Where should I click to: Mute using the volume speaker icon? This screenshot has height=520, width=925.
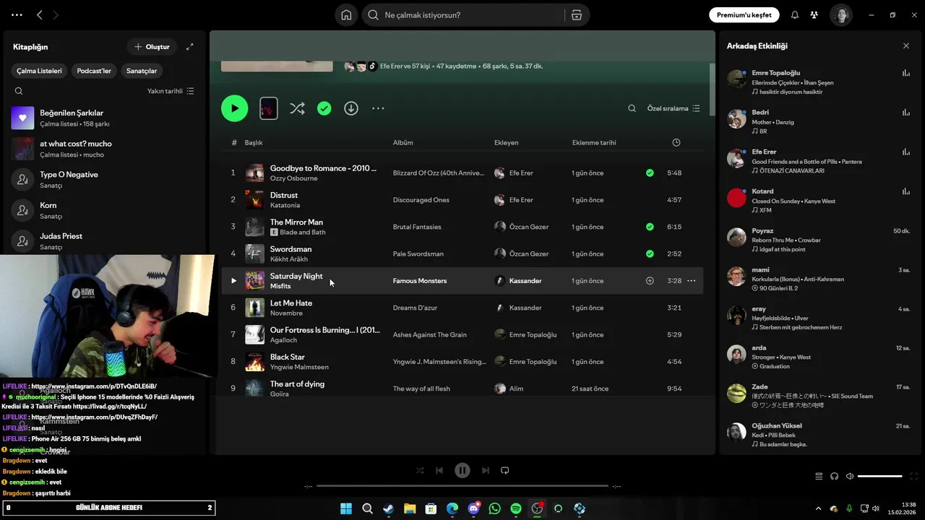coord(850,476)
